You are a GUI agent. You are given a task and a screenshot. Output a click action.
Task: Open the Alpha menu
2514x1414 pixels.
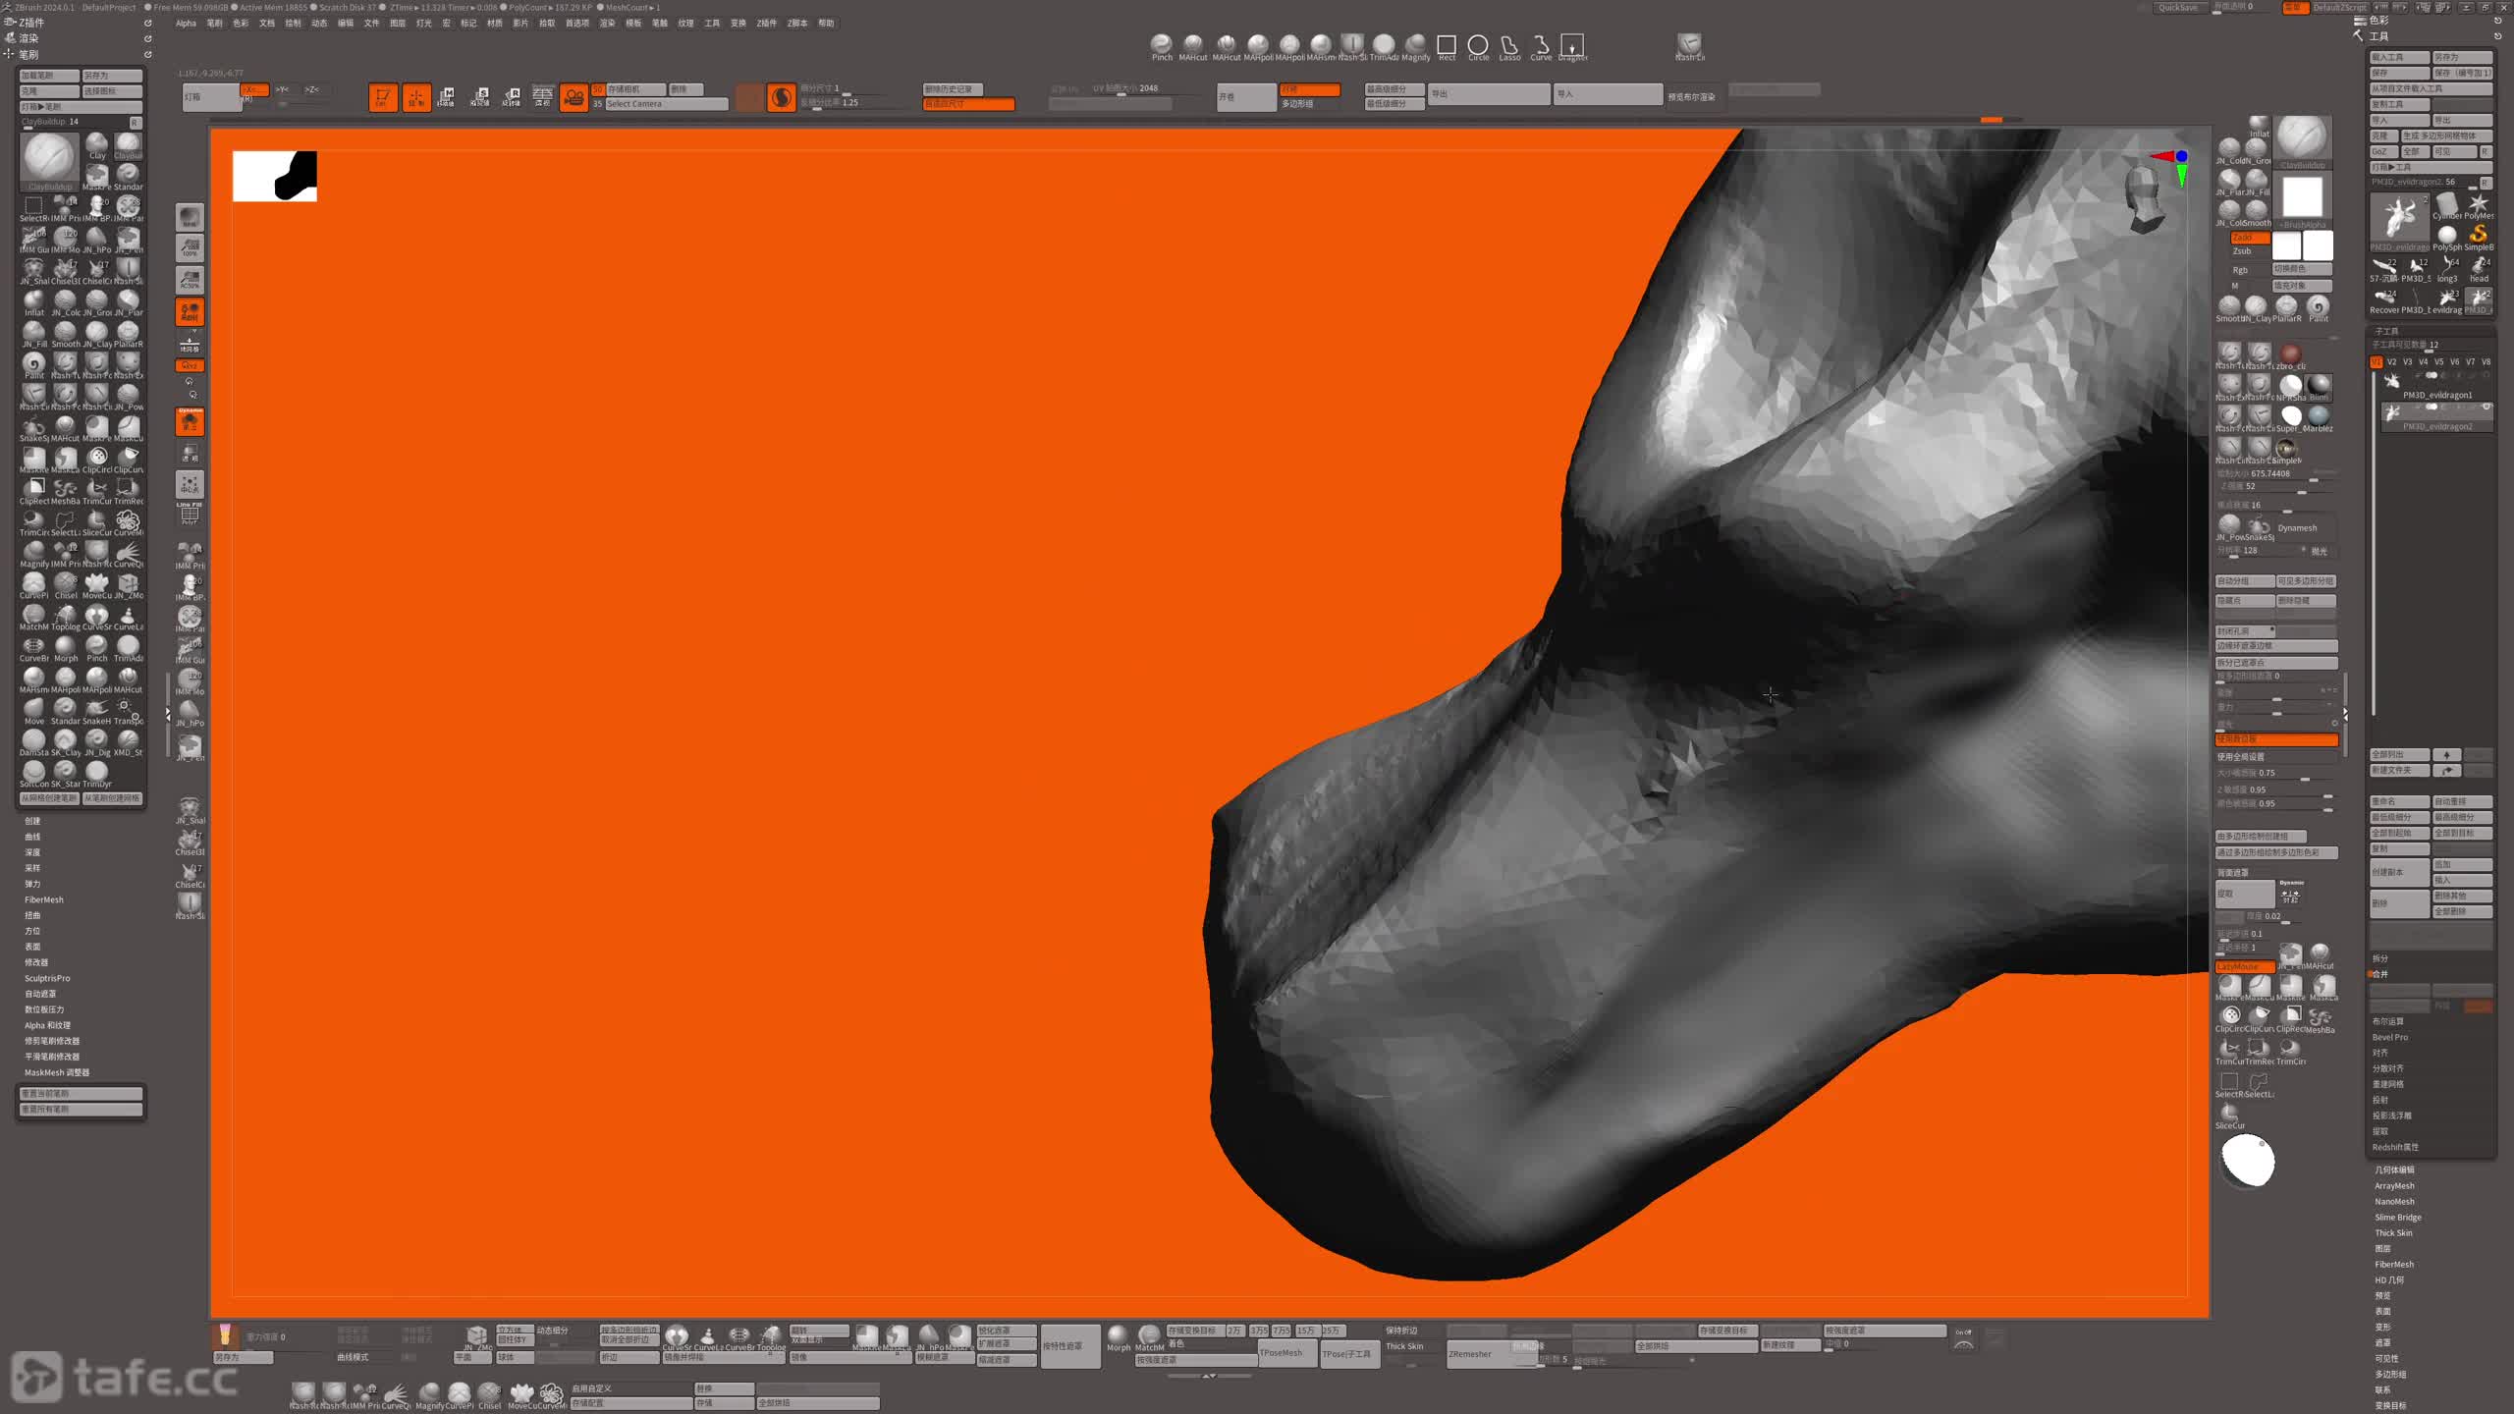point(187,24)
